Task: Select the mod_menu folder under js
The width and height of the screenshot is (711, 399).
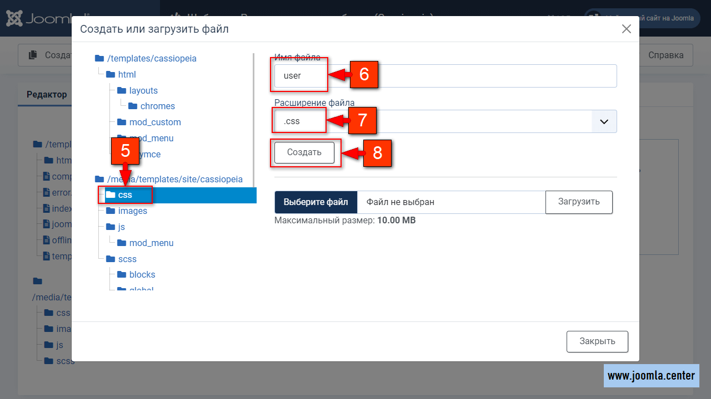Action: pyautogui.click(x=151, y=243)
